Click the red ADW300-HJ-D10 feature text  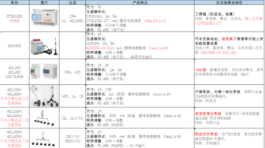point(100,48)
